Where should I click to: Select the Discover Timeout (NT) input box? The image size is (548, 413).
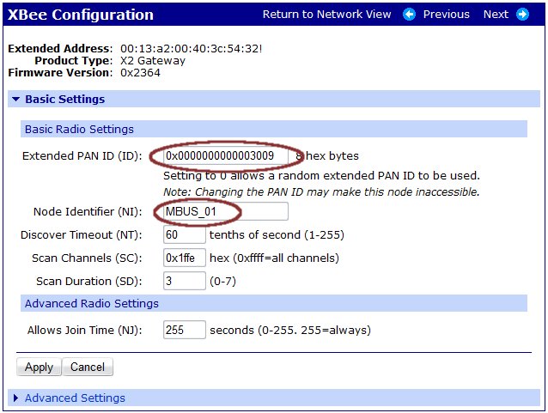(184, 235)
